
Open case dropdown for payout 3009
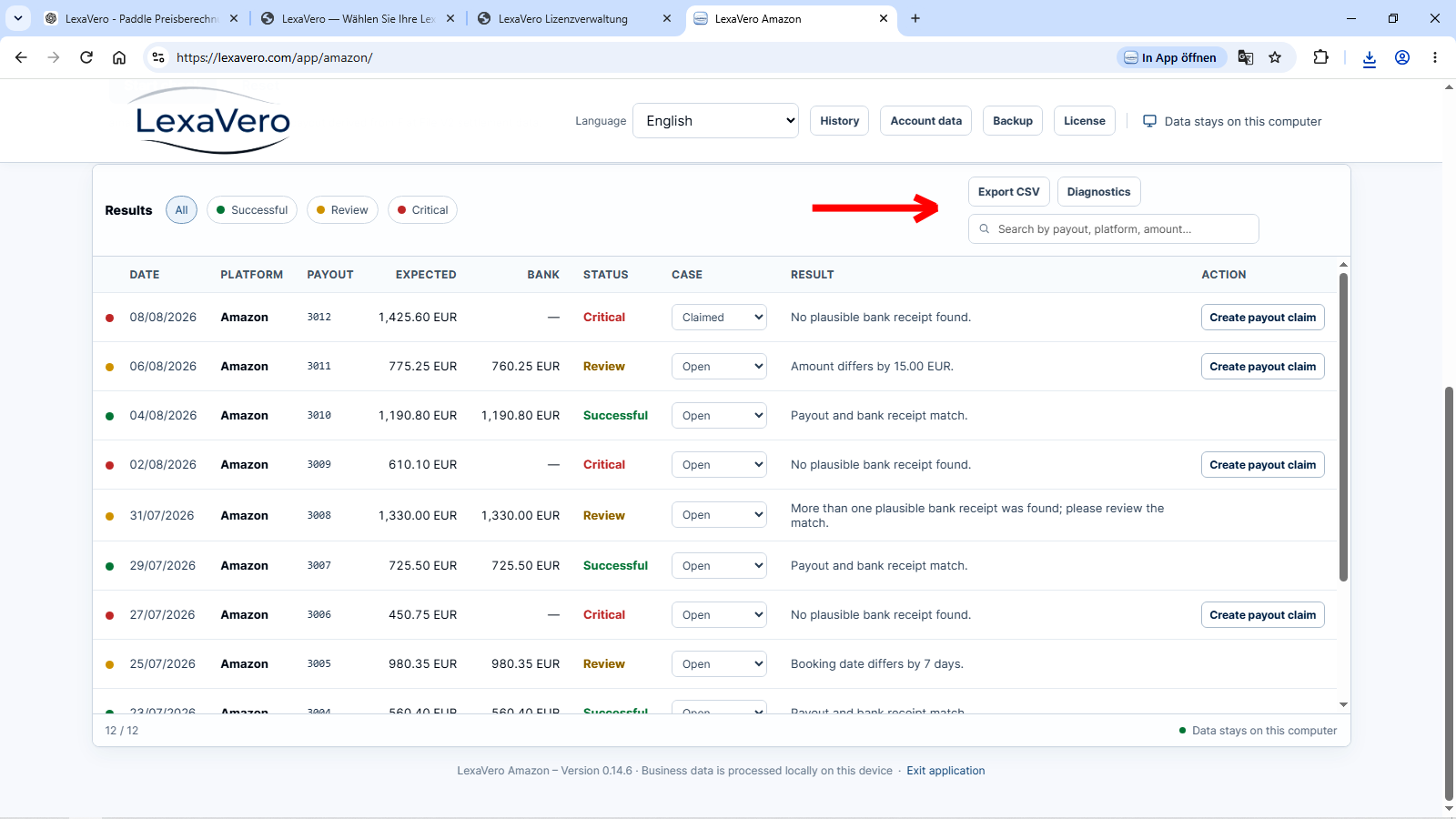click(720, 465)
